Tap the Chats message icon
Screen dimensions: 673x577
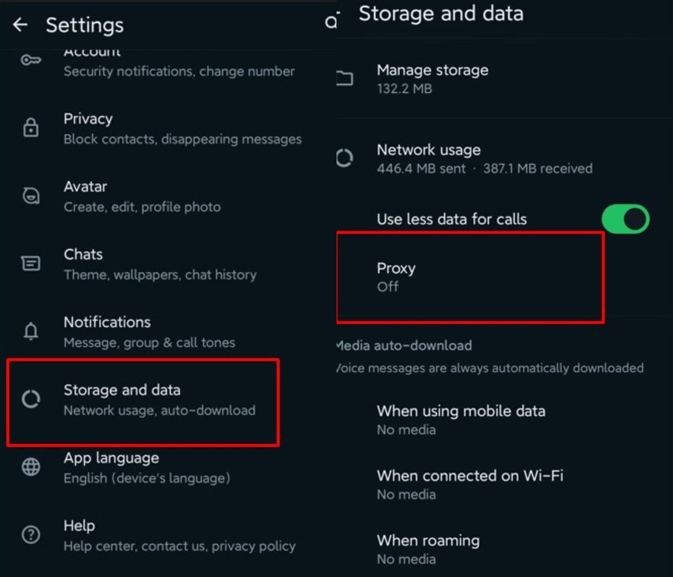tap(31, 263)
